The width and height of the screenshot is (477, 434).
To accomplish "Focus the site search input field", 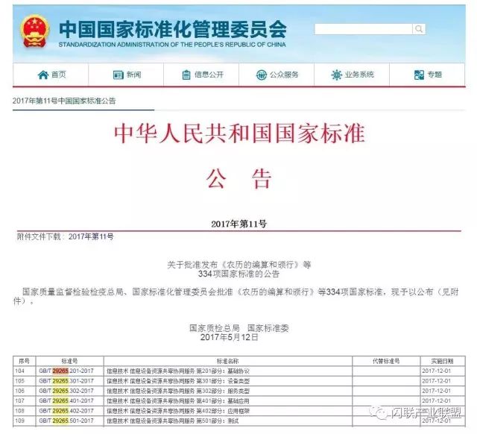I will pyautogui.click(x=364, y=29).
